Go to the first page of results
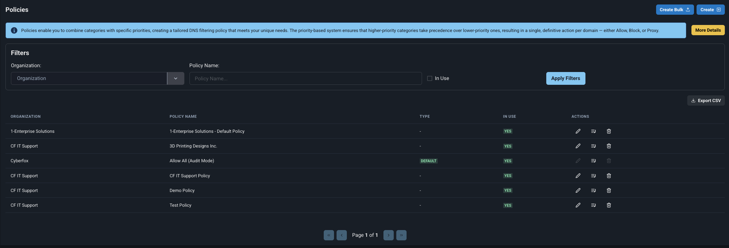729x248 pixels. (x=329, y=235)
